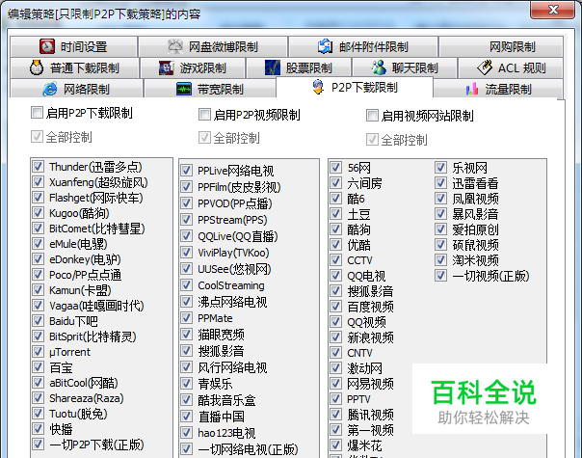Click the tag icon on ACL 规则 tab
The width and height of the screenshot is (582, 458).
pyautogui.click(x=485, y=67)
